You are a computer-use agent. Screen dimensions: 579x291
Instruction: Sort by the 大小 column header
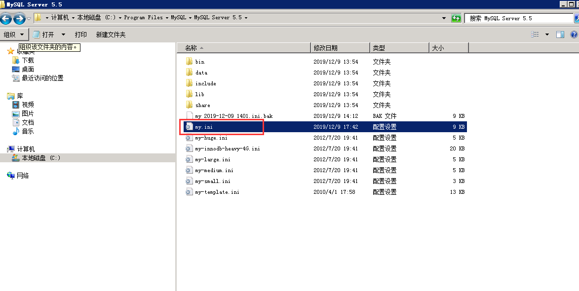pyautogui.click(x=449, y=47)
